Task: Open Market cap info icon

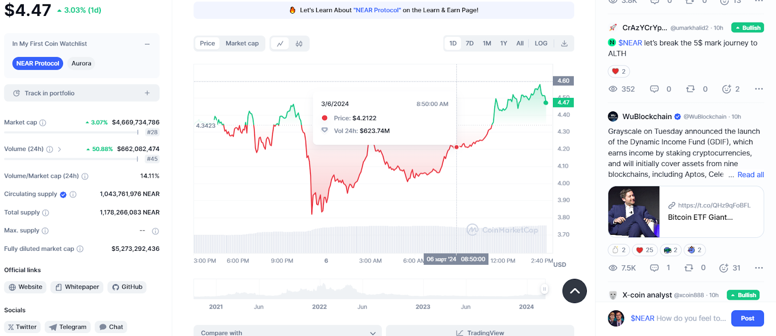Action: pyautogui.click(x=43, y=122)
